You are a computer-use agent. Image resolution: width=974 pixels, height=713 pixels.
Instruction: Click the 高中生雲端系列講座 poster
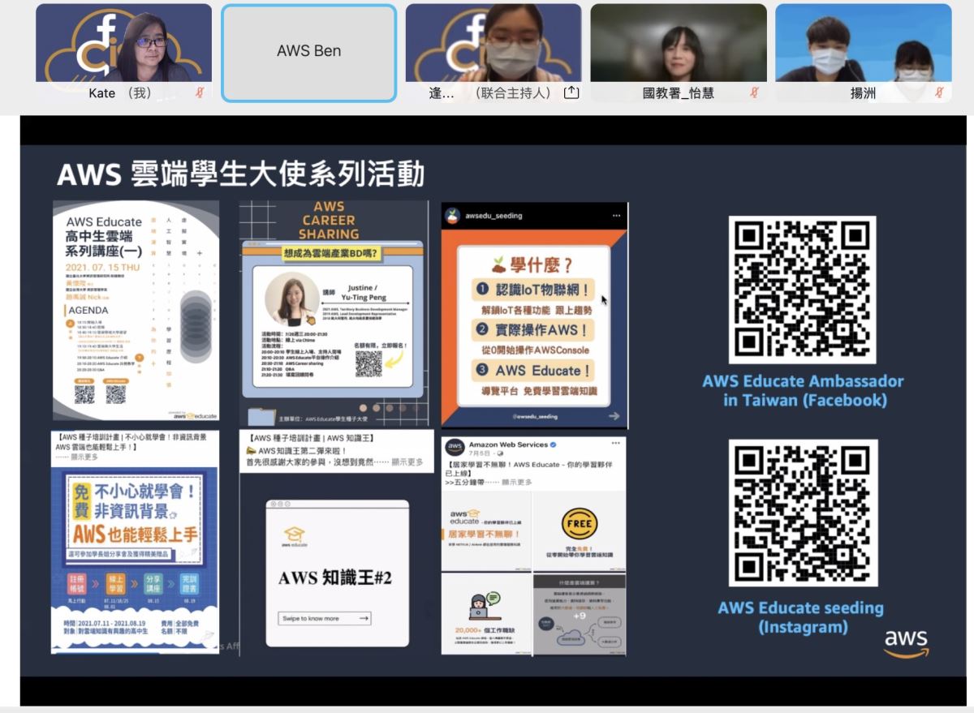tap(136, 310)
